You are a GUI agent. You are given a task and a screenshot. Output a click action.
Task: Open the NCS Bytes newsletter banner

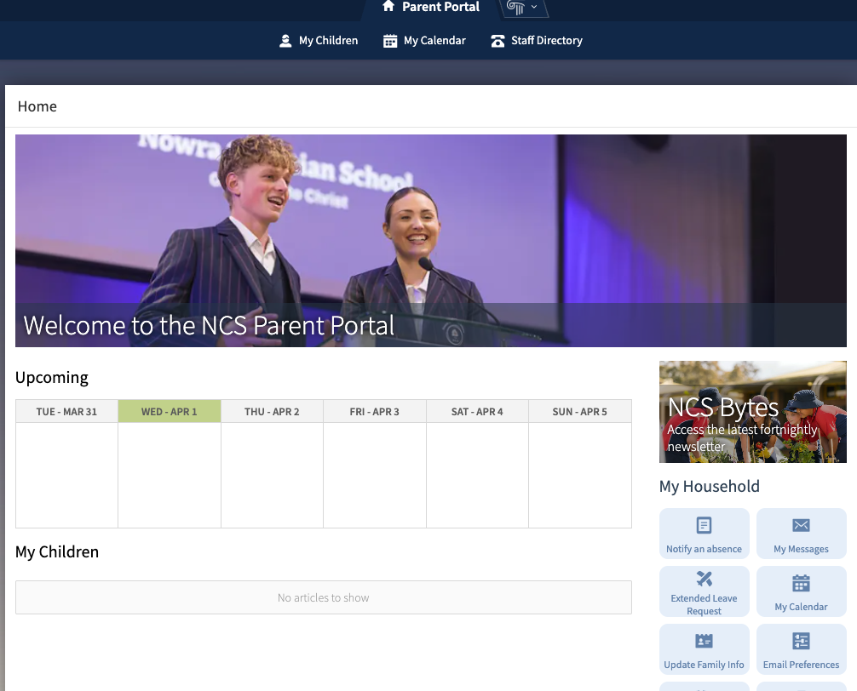(x=752, y=412)
